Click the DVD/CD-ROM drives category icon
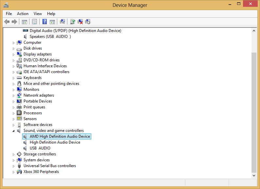The height and width of the screenshot is (189, 260). point(19,60)
